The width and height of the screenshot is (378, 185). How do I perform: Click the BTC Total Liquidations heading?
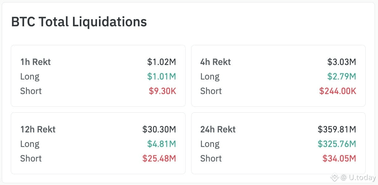point(79,22)
